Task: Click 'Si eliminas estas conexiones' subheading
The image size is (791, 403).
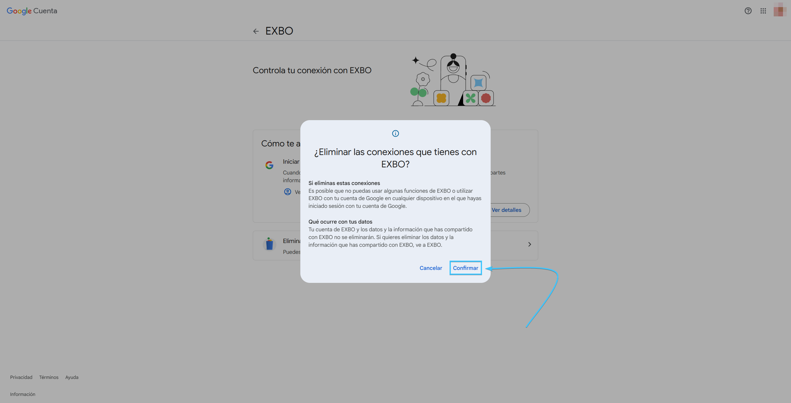Action: (x=344, y=183)
